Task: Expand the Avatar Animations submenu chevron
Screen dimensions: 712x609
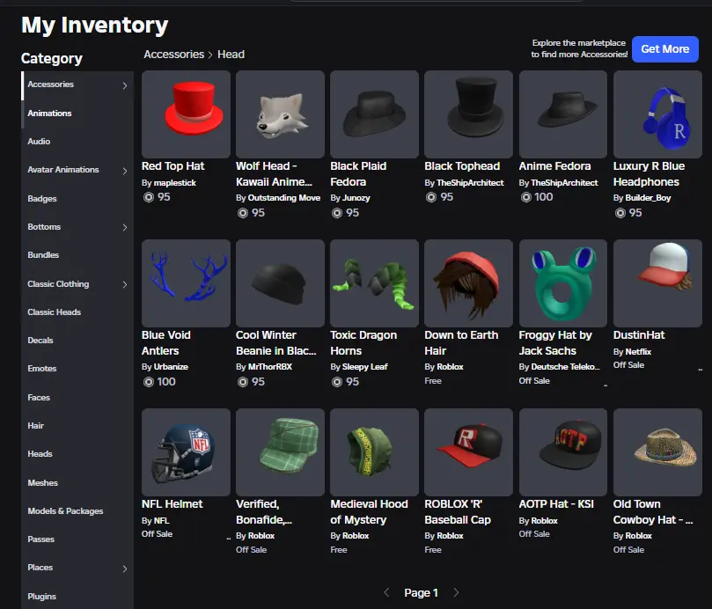Action: pyautogui.click(x=124, y=171)
